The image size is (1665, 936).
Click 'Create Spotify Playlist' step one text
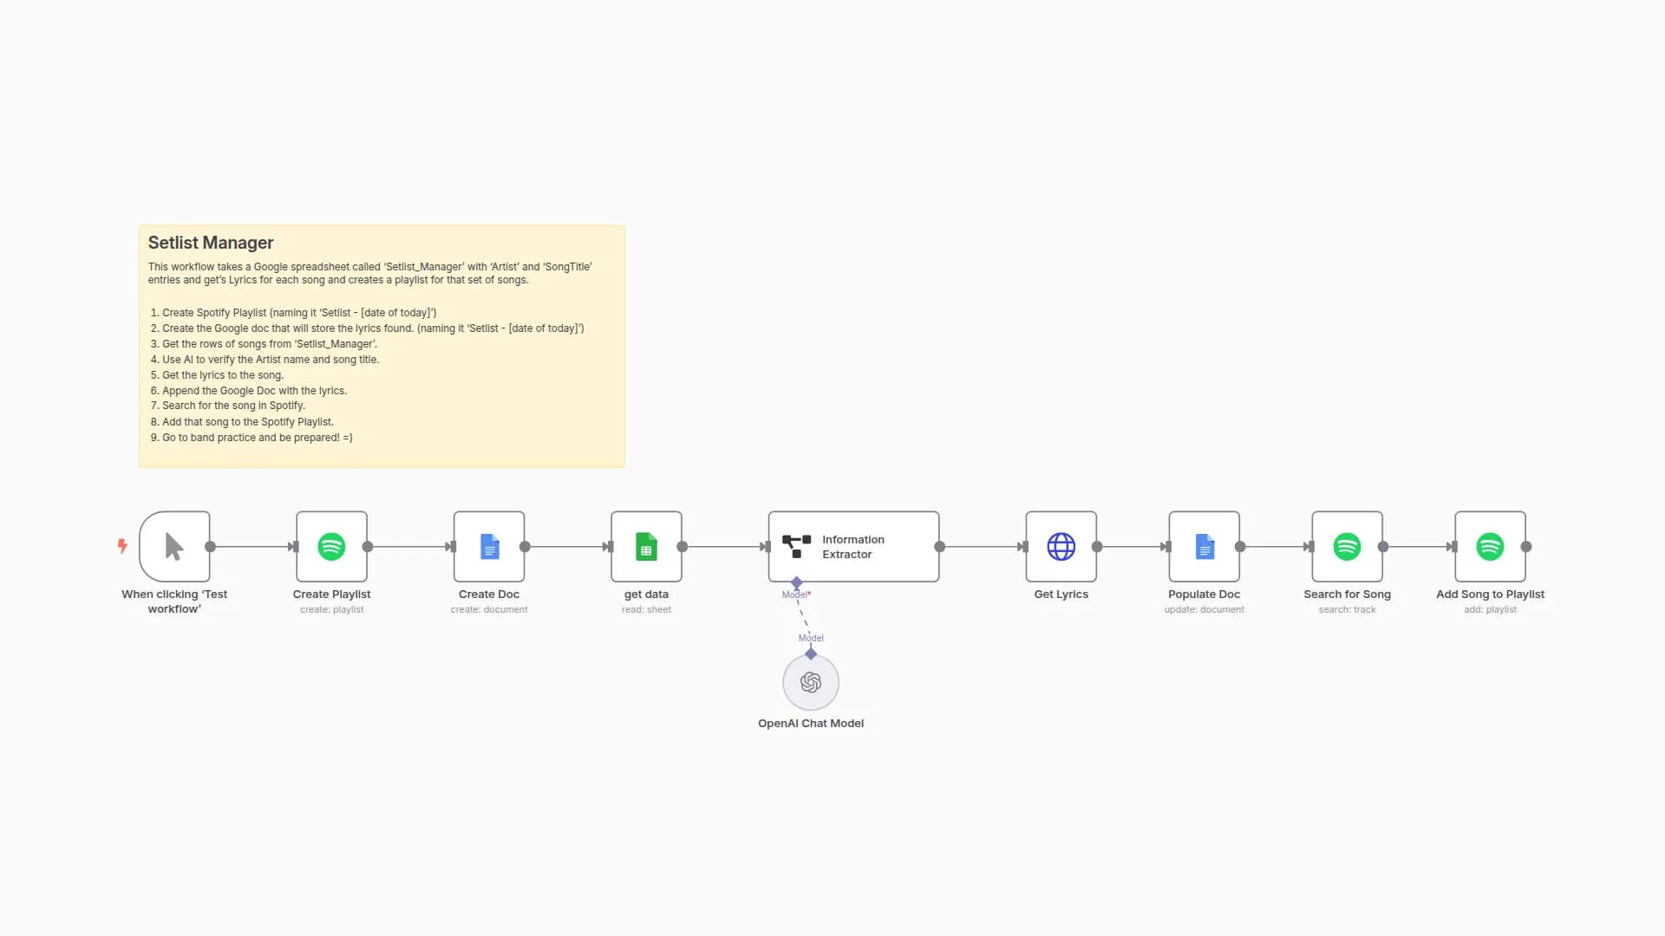point(299,313)
